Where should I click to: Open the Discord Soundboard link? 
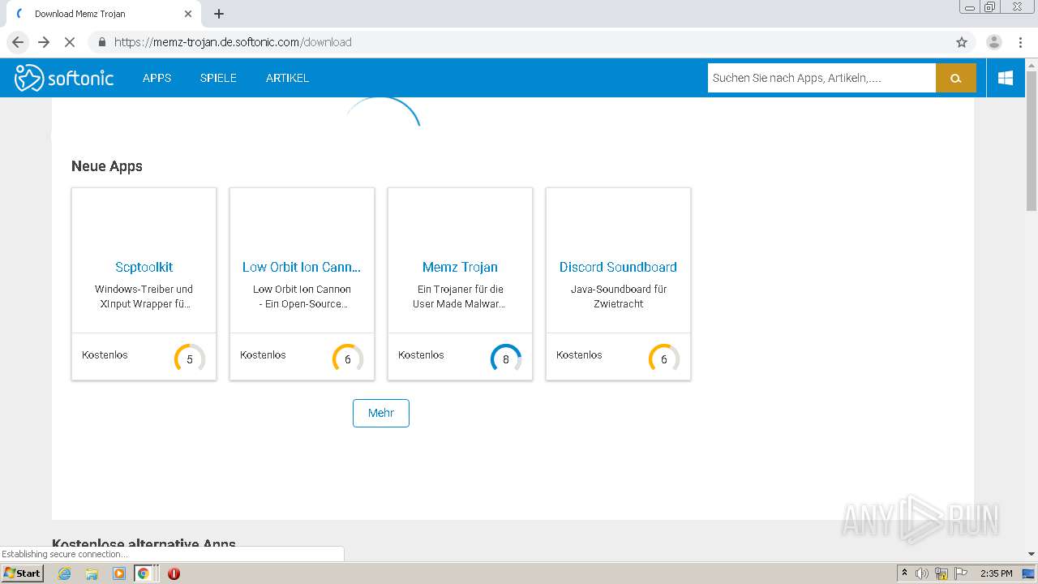(x=618, y=267)
